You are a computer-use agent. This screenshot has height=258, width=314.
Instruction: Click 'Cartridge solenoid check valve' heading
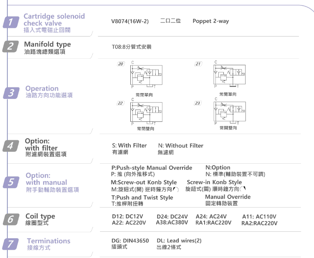point(54,20)
